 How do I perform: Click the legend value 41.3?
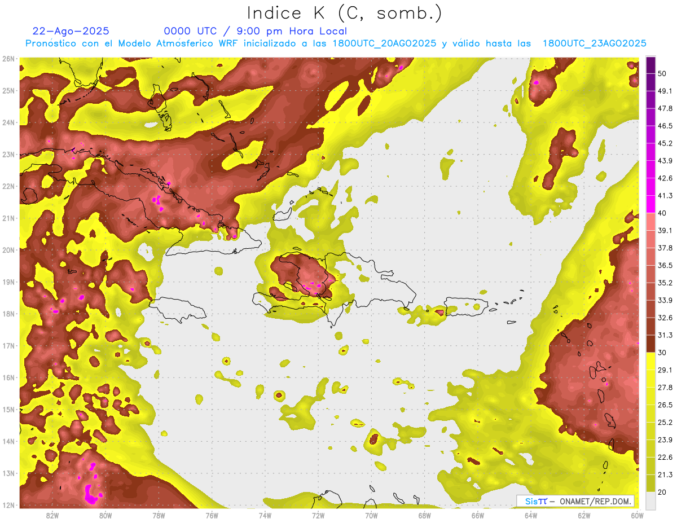coord(665,196)
